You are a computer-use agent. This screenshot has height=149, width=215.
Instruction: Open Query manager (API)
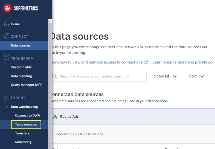26,85
